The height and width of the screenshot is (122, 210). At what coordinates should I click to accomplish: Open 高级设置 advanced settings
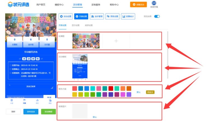click(x=113, y=16)
